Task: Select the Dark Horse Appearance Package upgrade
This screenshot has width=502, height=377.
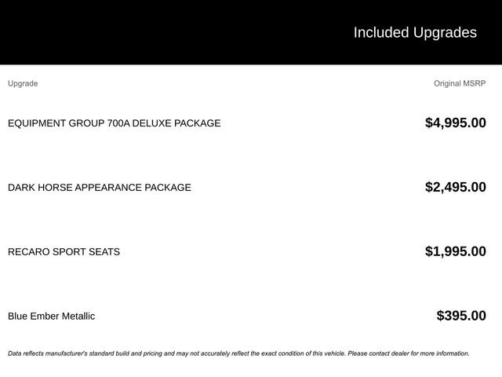Action: tap(99, 188)
